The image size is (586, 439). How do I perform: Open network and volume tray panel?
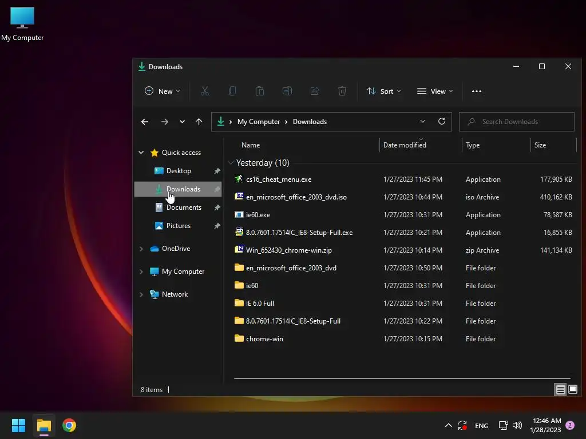click(510, 425)
